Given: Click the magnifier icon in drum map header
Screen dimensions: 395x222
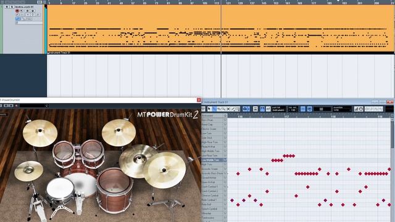Looking at the screenshot, I should [x=225, y=115].
